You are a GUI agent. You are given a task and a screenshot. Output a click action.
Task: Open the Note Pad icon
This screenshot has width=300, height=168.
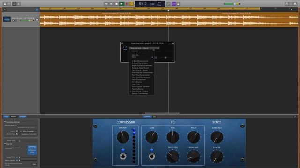(286, 4)
